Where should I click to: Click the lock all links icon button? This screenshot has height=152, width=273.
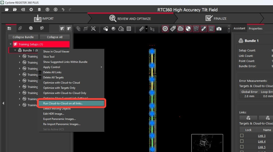click(x=248, y=118)
